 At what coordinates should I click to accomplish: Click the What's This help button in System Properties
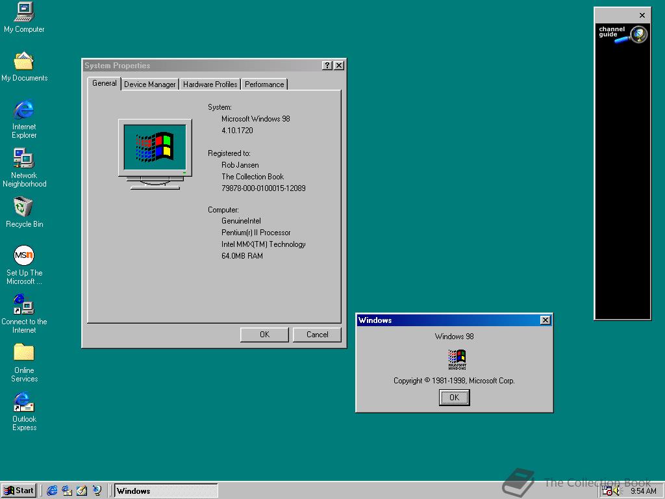click(327, 66)
